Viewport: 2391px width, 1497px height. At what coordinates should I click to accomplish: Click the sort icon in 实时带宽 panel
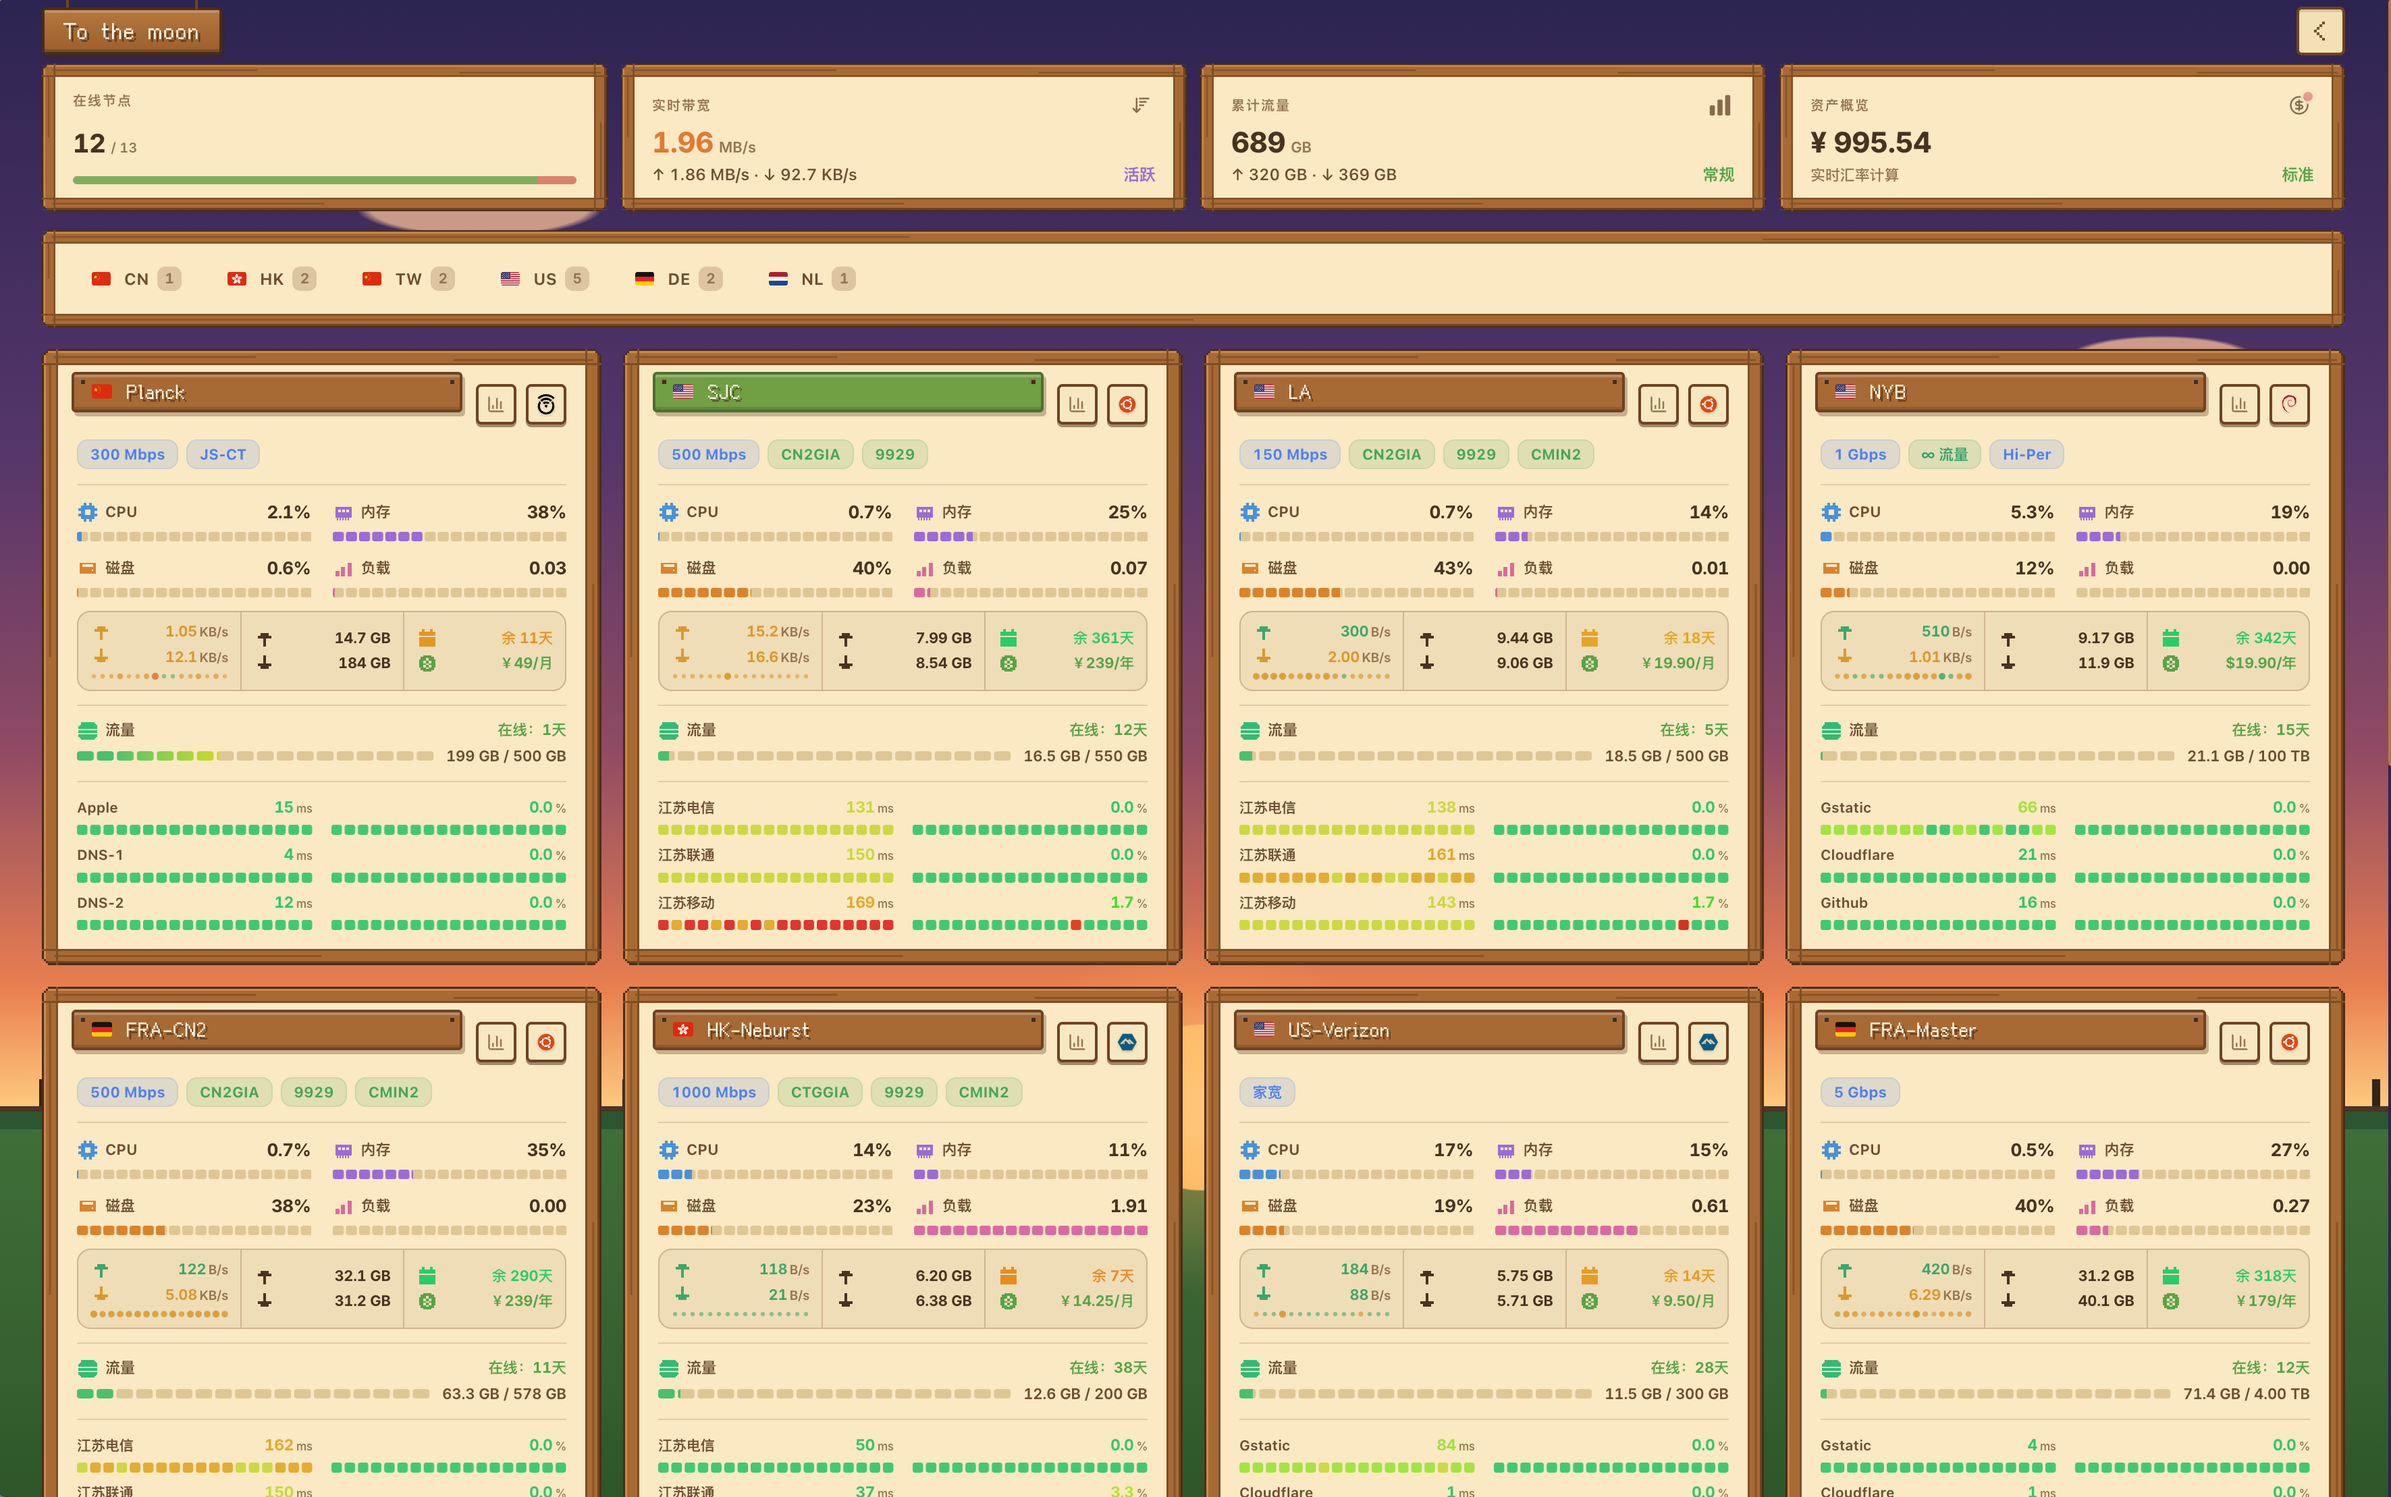tap(1141, 105)
